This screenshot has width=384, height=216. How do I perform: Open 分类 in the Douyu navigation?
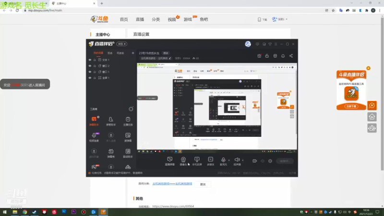click(x=156, y=19)
